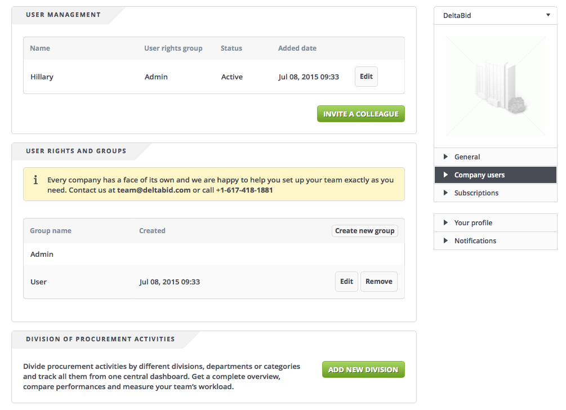Screen dimensions: 566x410
Task: Open the Subscriptions menu item
Action: [476, 193]
